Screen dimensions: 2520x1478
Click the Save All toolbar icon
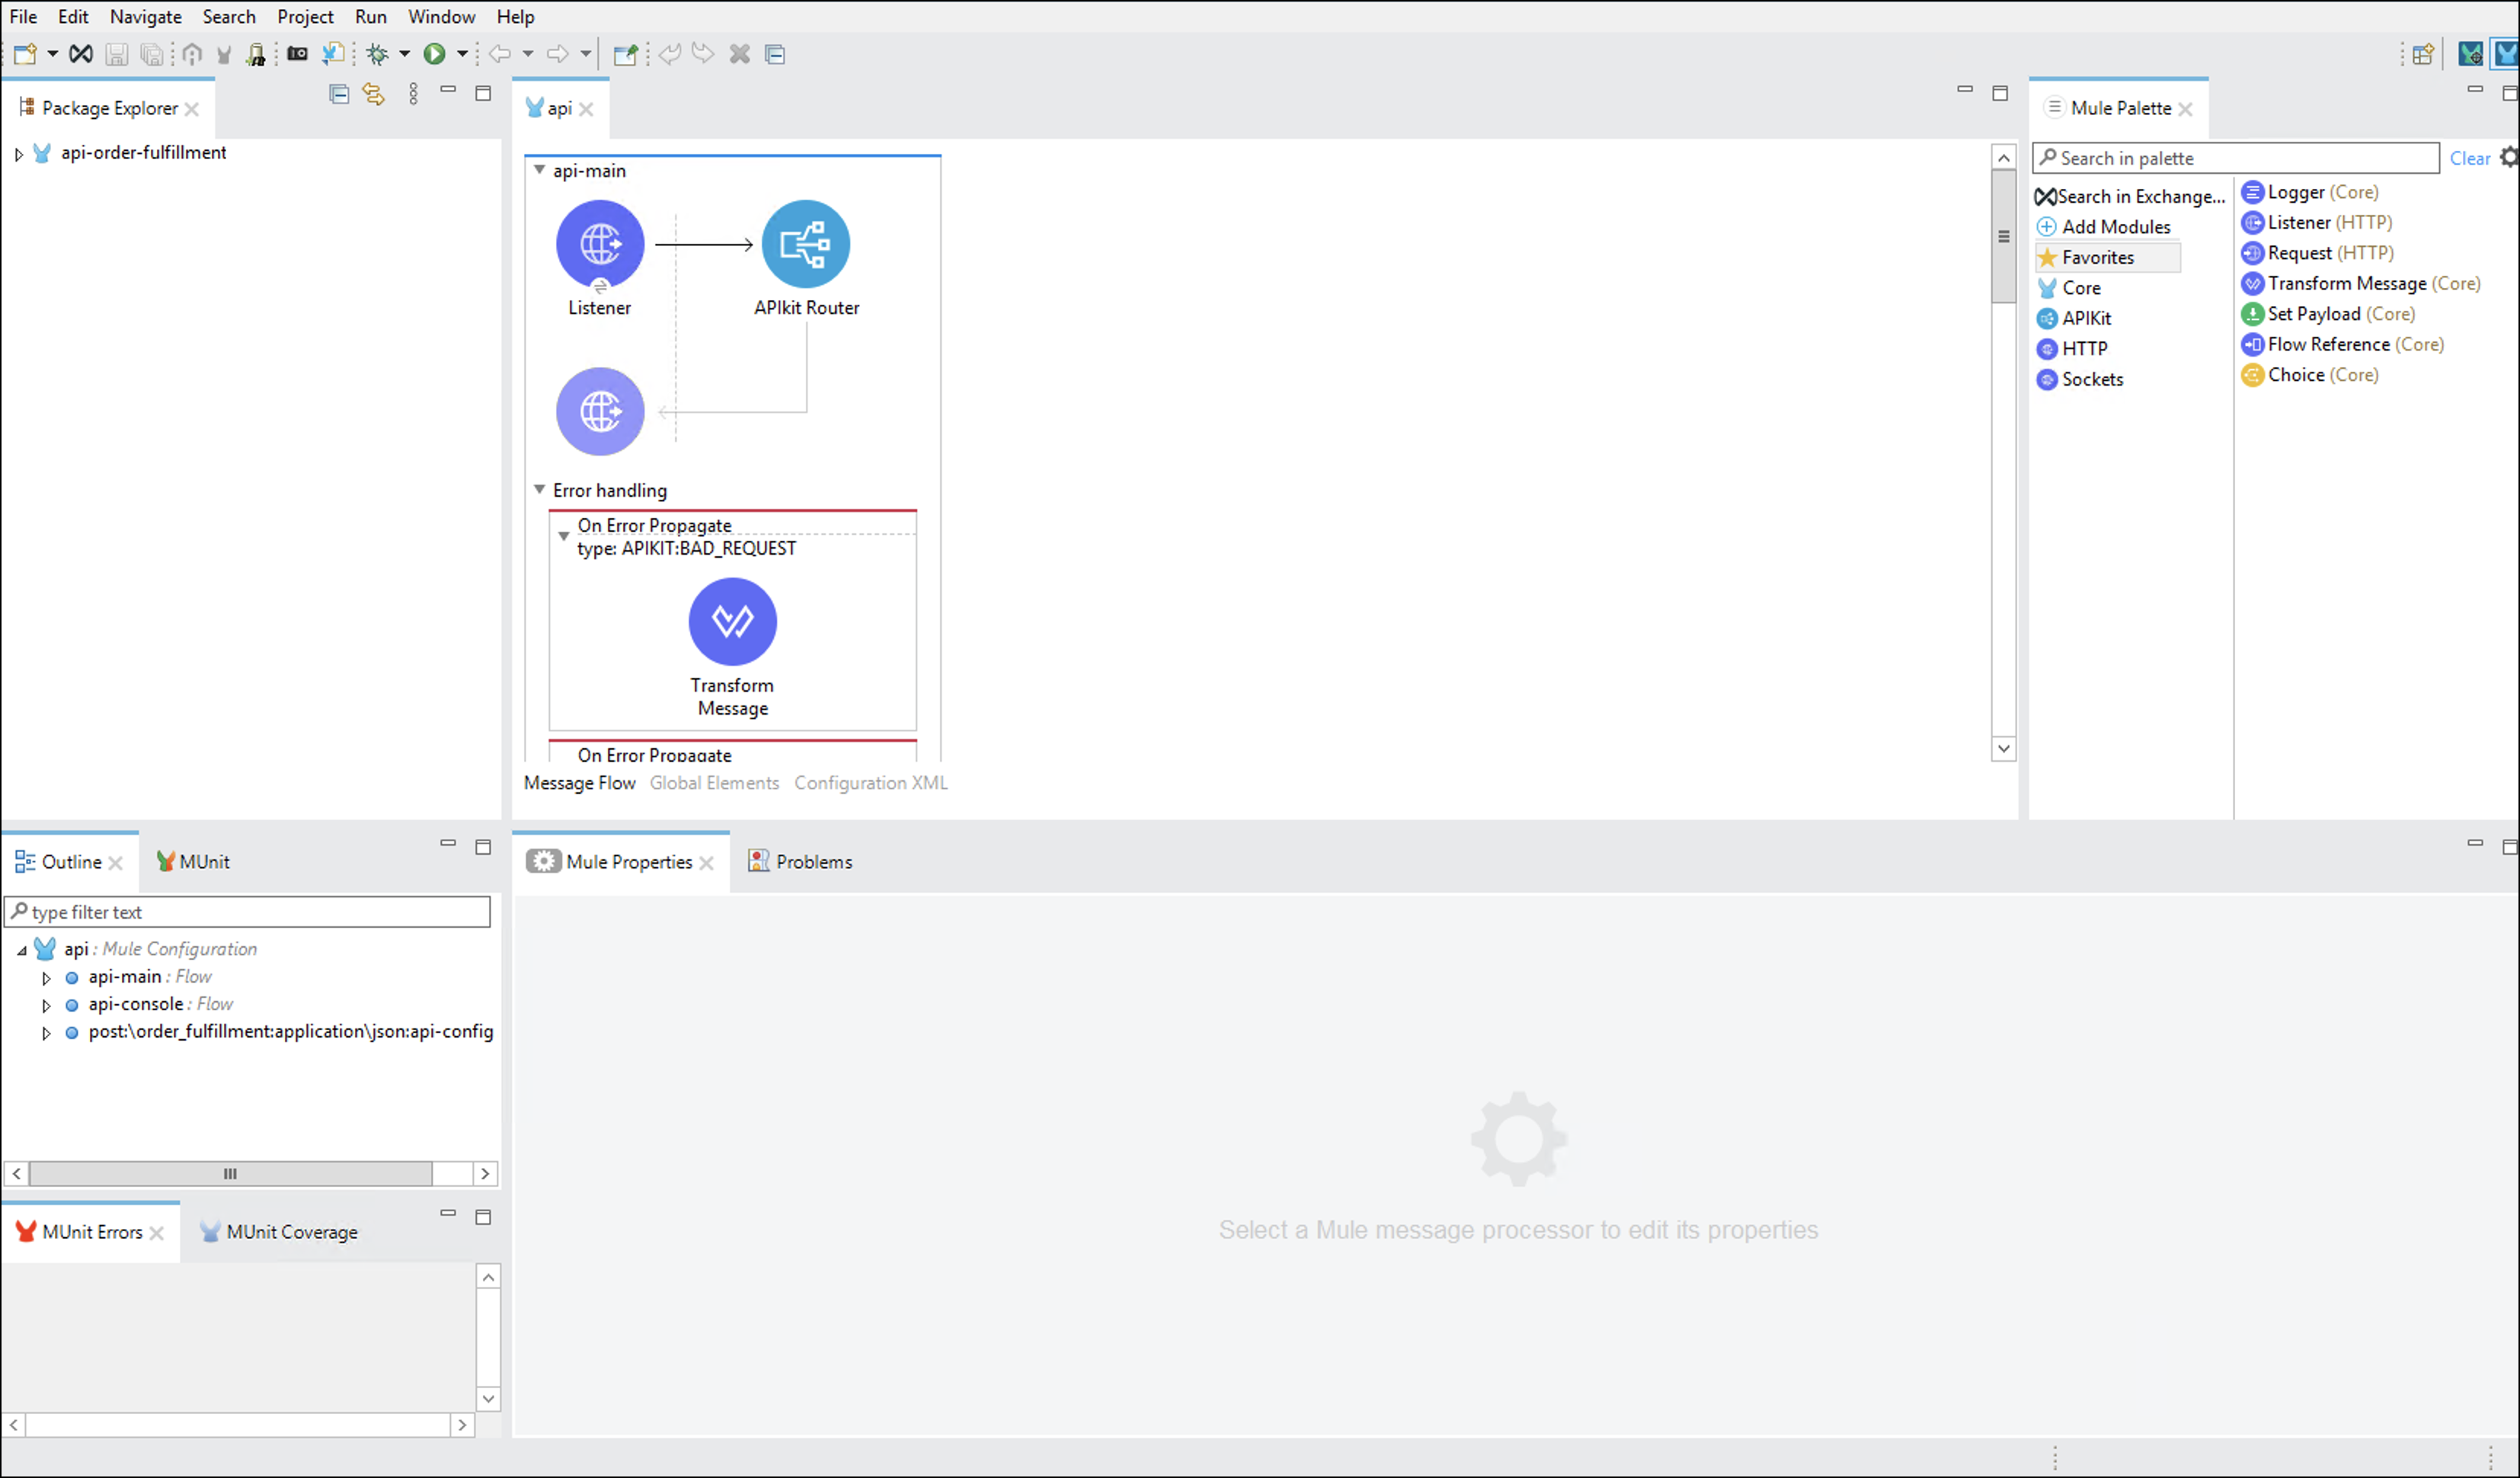pyautogui.click(x=152, y=54)
